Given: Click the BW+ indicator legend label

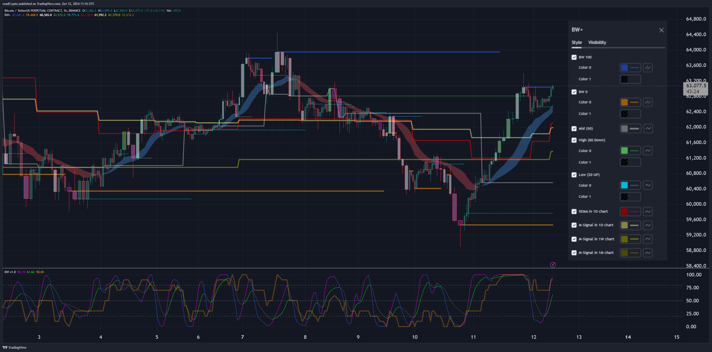Looking at the screenshot, I should [x=7, y=15].
